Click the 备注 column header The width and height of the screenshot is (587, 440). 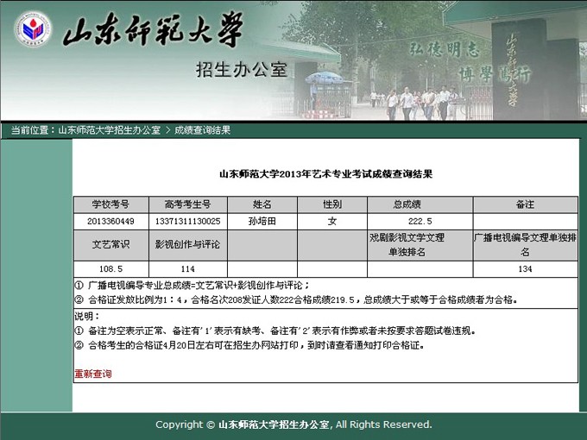click(x=525, y=204)
